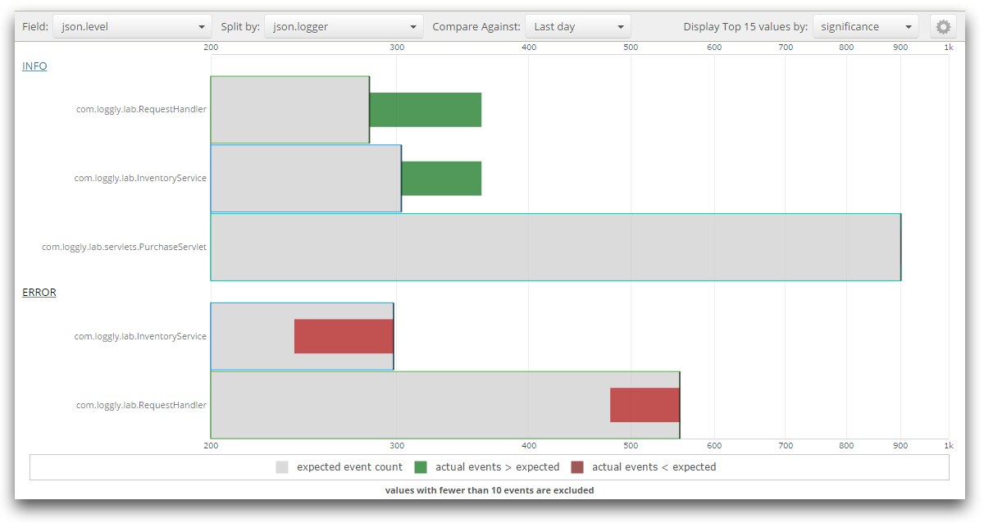984x523 pixels.
Task: Click the green bar for INFO InventoryService
Action: click(441, 179)
